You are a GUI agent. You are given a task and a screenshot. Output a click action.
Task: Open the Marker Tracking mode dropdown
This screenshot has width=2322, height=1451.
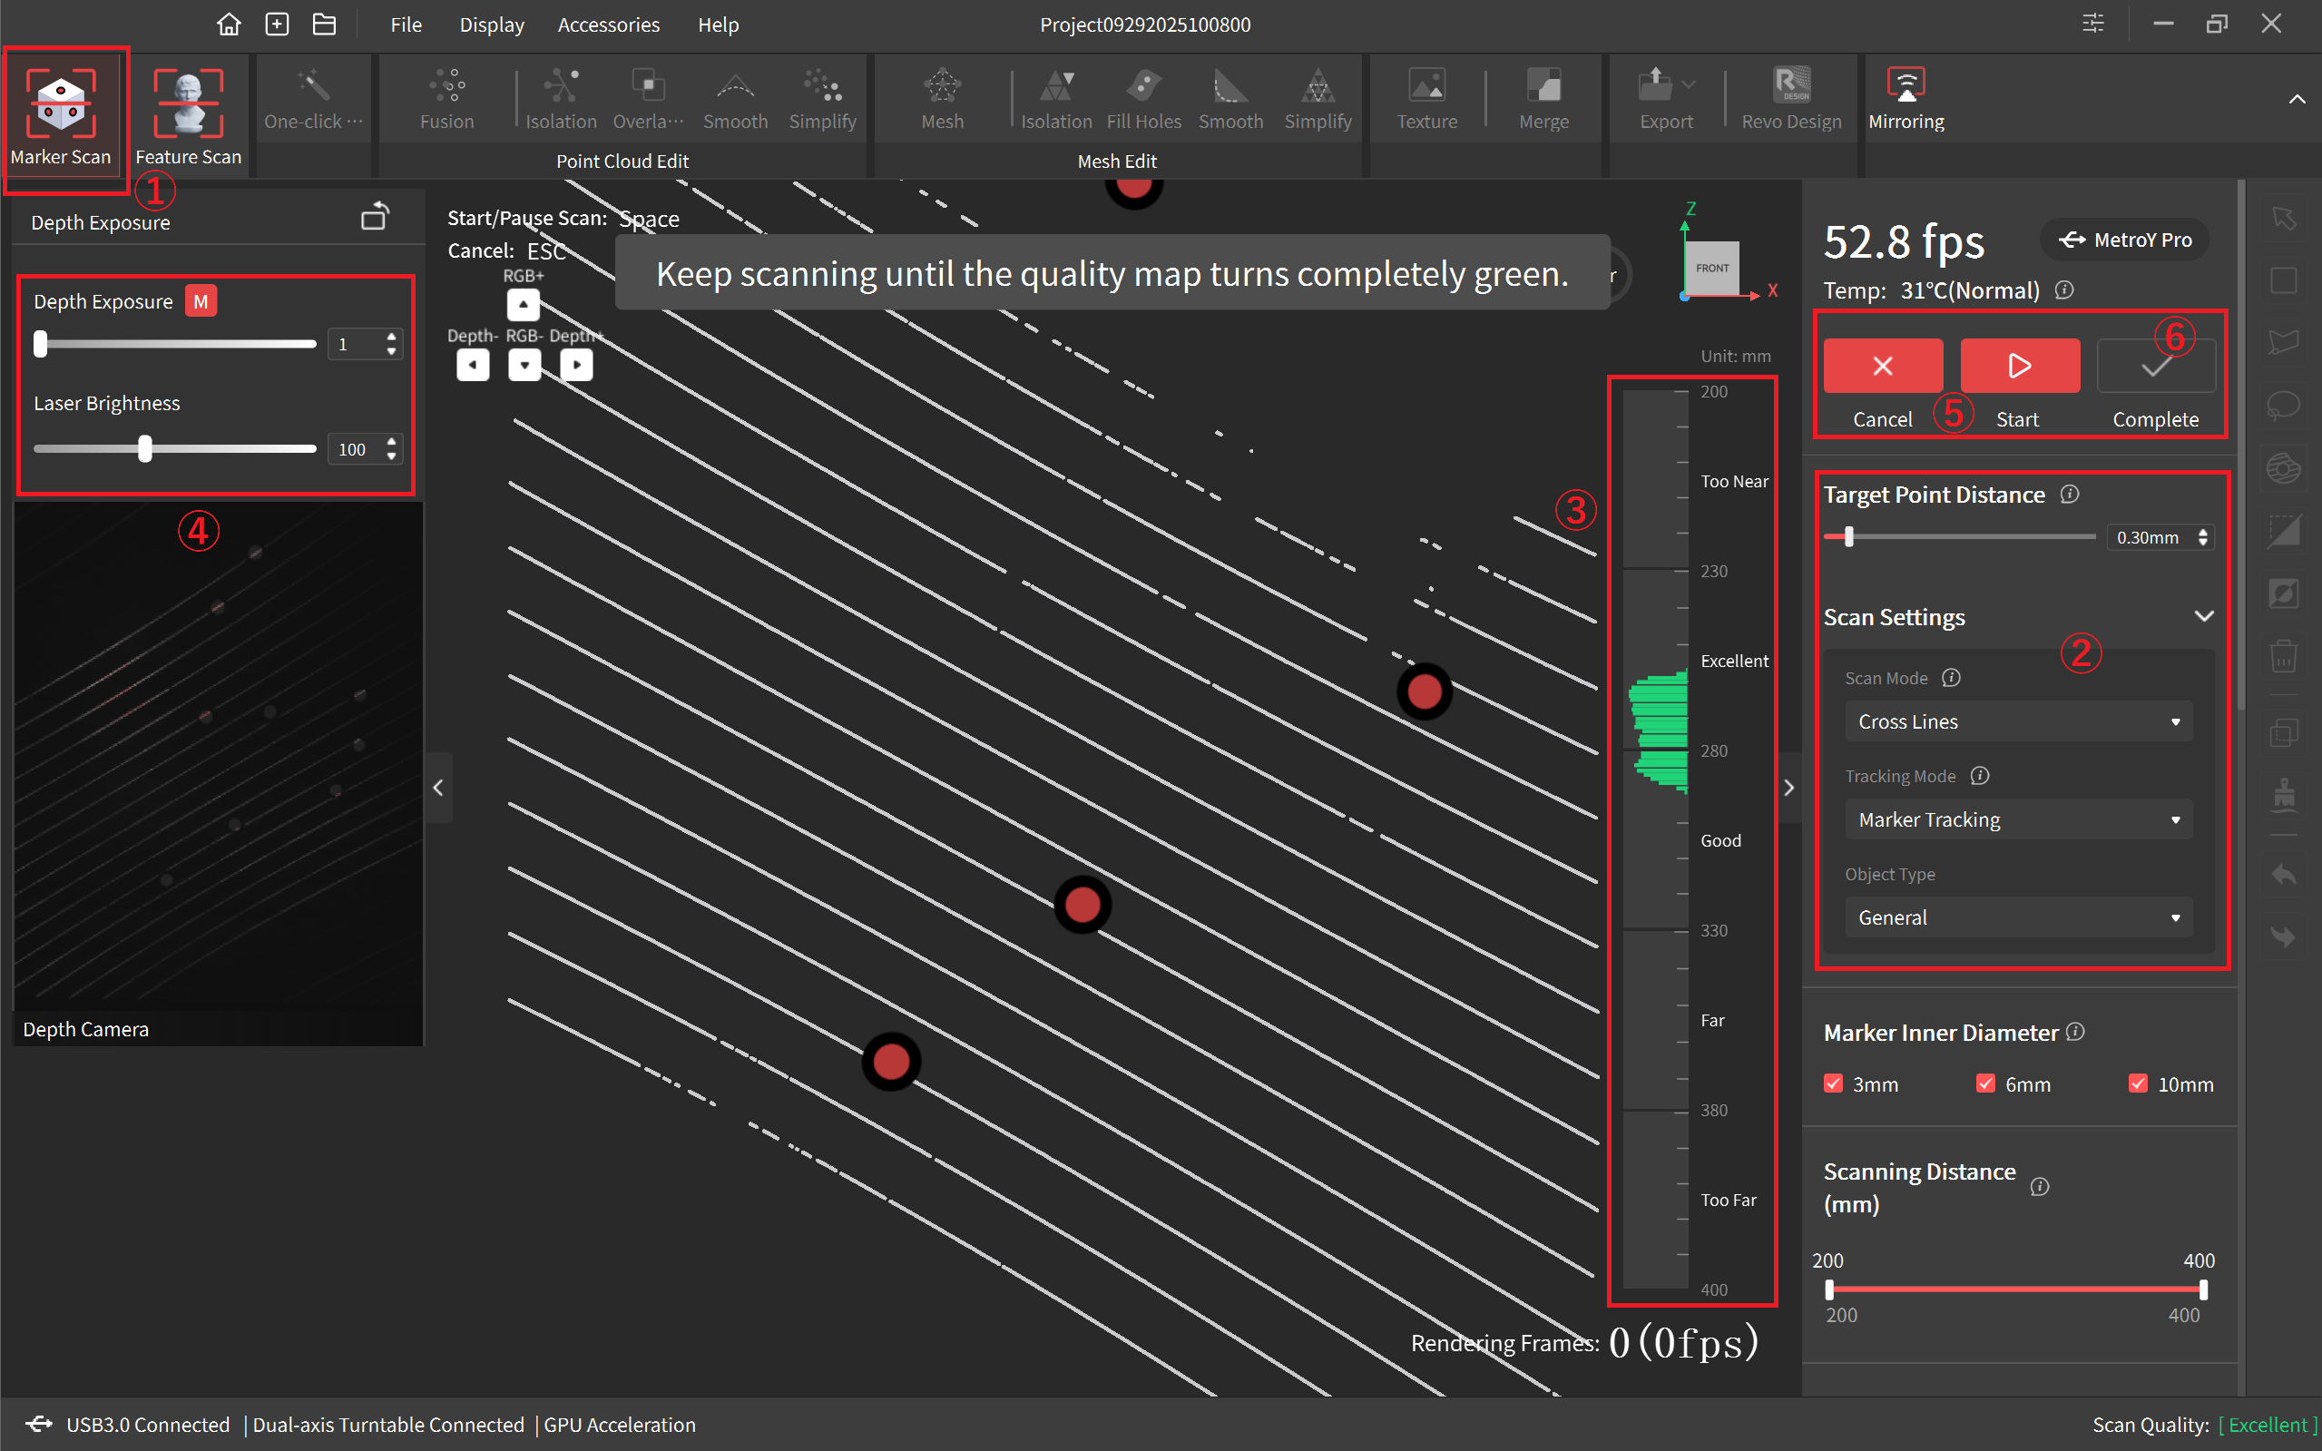[2018, 819]
